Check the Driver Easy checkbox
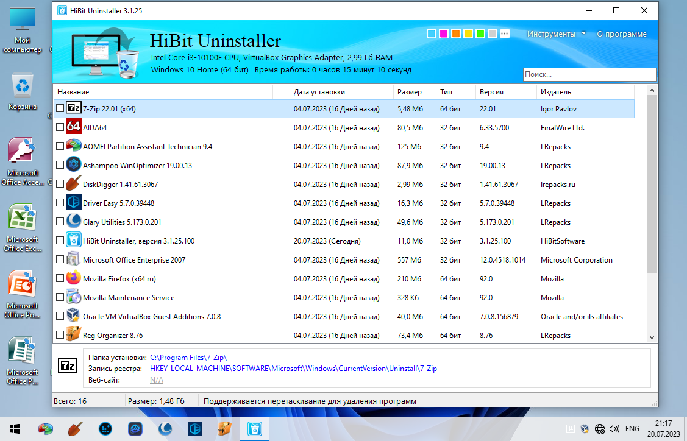This screenshot has height=441, width=687. 60,202
